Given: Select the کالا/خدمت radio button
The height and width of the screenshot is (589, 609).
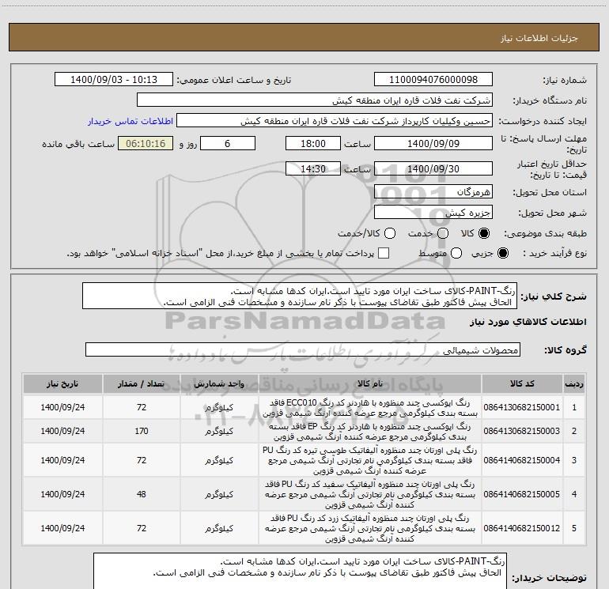Looking at the screenshot, I should click(390, 233).
